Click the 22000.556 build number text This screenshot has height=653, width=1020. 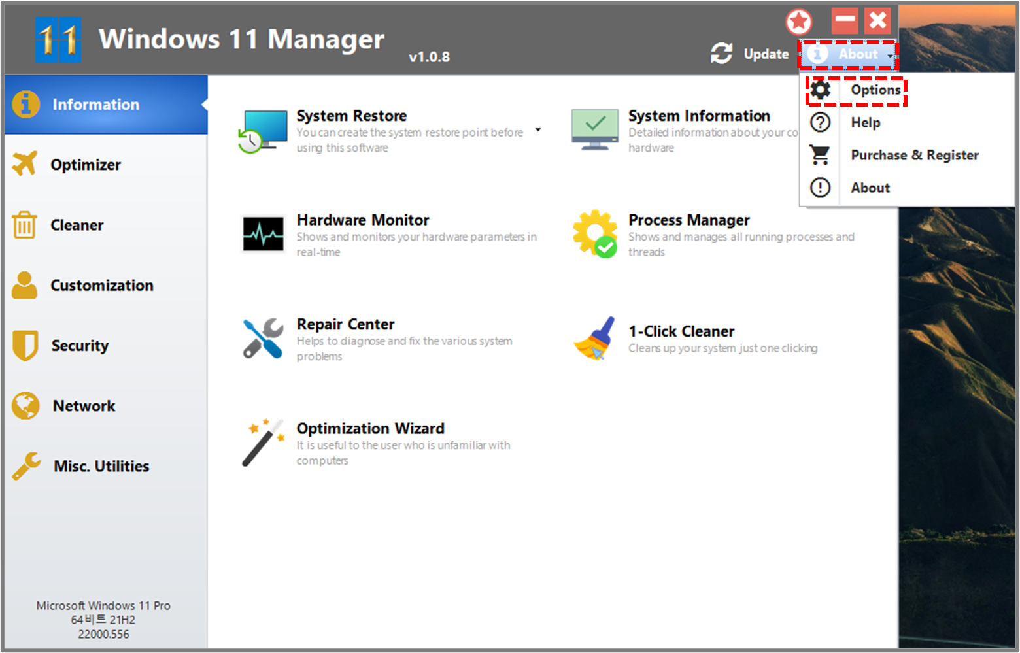103,634
